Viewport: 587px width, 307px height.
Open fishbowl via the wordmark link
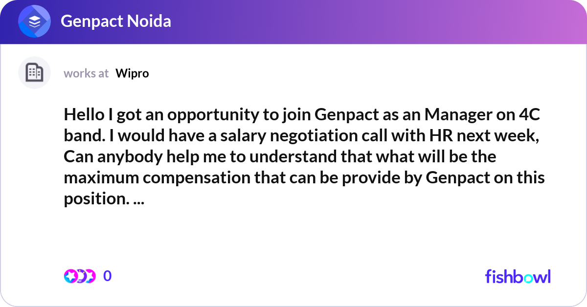[518, 276]
